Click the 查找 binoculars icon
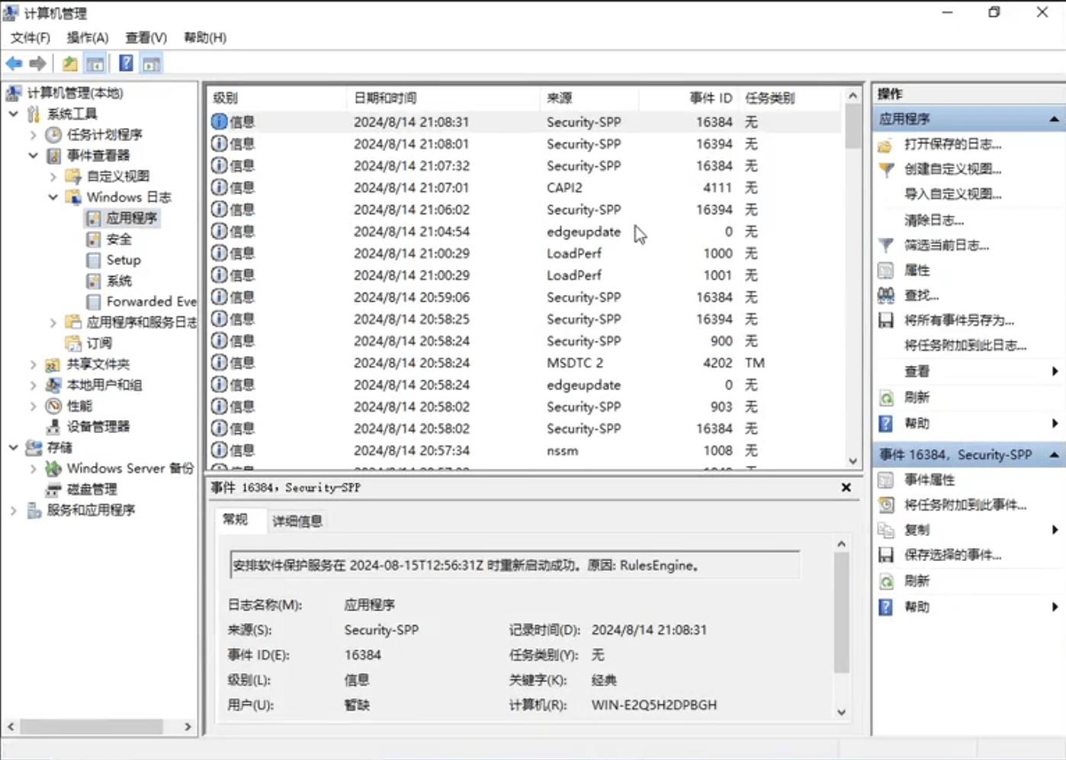 [886, 295]
